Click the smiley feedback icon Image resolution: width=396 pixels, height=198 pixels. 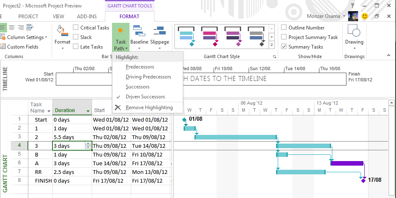click(365, 17)
